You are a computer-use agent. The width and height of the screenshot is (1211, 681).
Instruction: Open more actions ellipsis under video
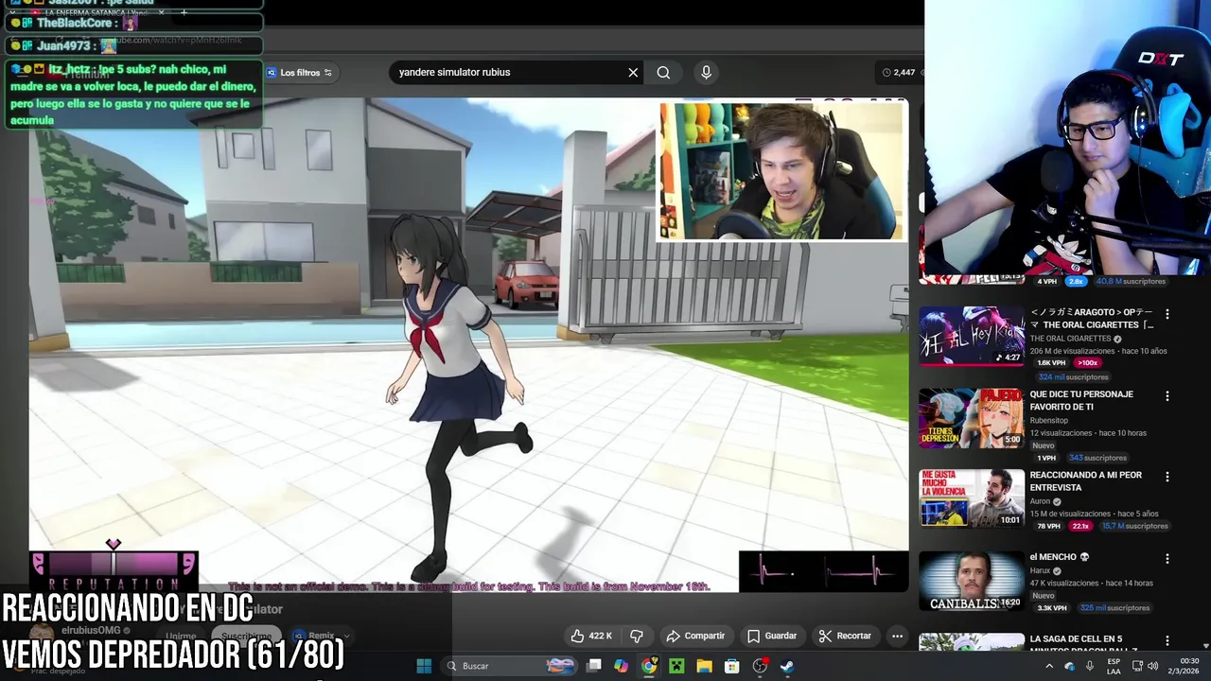pos(897,636)
